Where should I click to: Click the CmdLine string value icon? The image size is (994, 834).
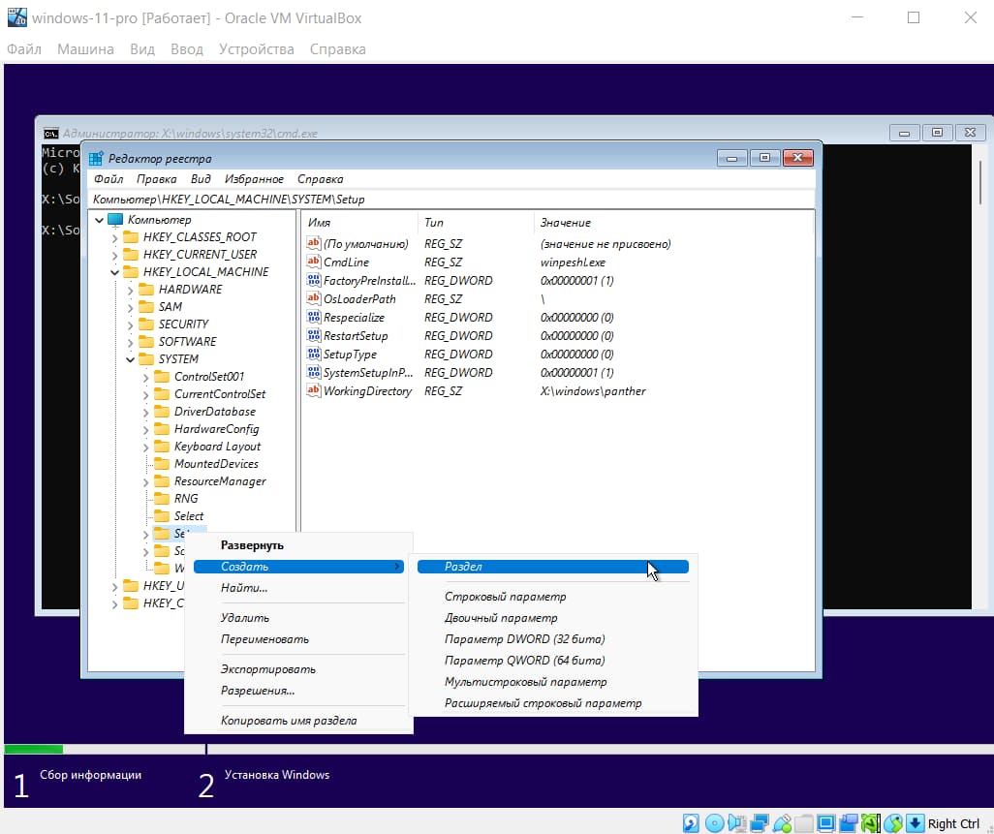coord(313,262)
